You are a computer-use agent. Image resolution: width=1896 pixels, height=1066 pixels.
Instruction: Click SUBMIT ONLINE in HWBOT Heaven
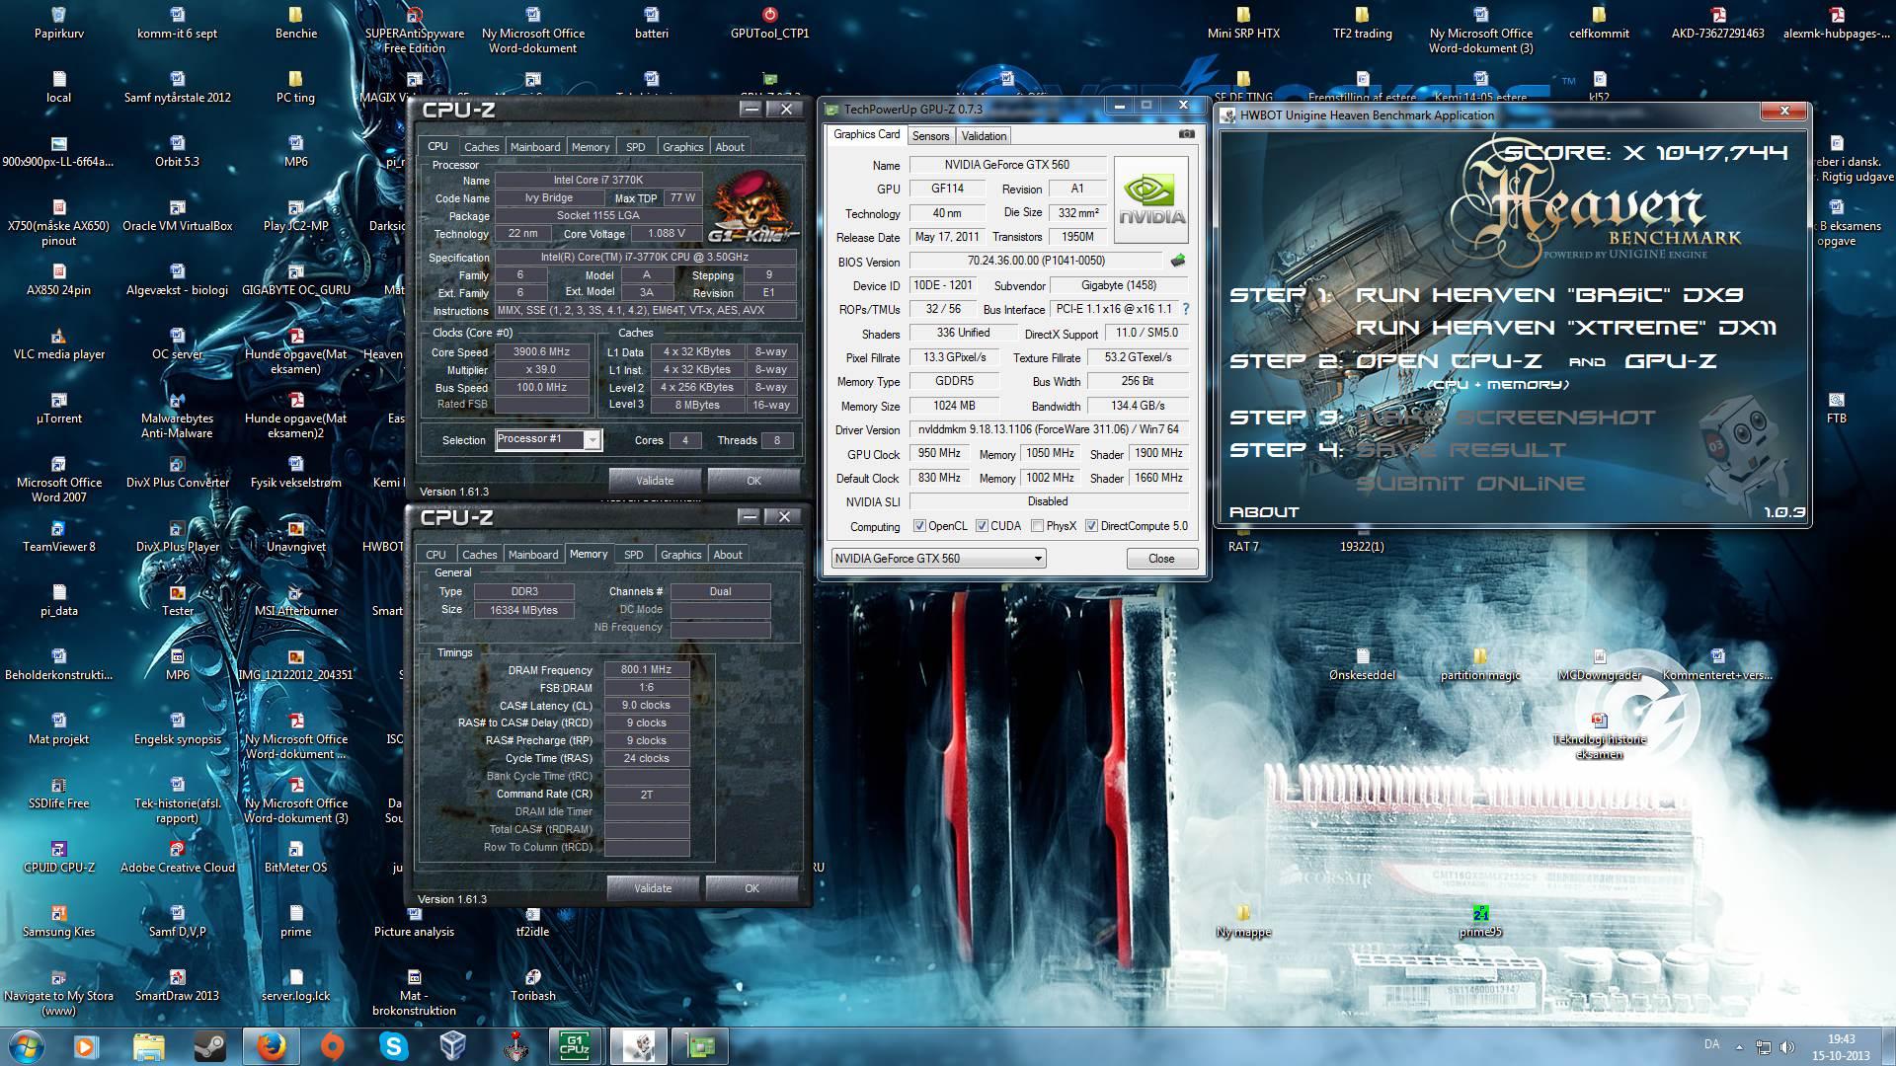1469,484
